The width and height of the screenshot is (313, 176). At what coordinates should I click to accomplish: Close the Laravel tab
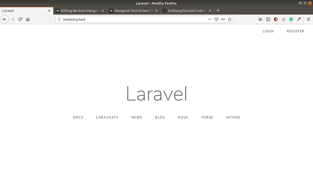point(49,11)
